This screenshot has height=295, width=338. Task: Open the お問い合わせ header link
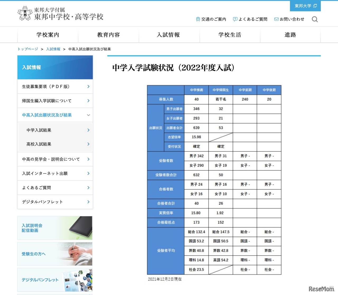(x=292, y=19)
